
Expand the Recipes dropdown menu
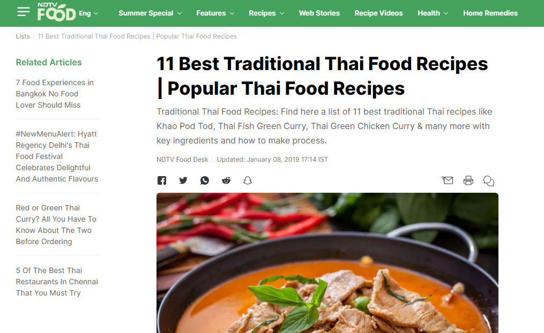(266, 13)
